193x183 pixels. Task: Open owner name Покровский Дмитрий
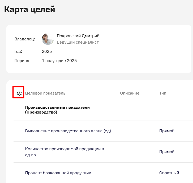point(78,36)
